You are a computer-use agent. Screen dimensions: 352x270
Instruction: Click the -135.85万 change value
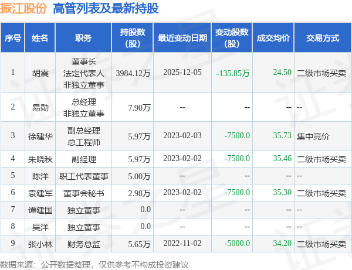click(x=233, y=73)
